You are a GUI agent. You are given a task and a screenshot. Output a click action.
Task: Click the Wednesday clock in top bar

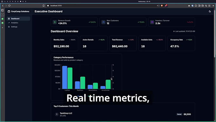144,1
